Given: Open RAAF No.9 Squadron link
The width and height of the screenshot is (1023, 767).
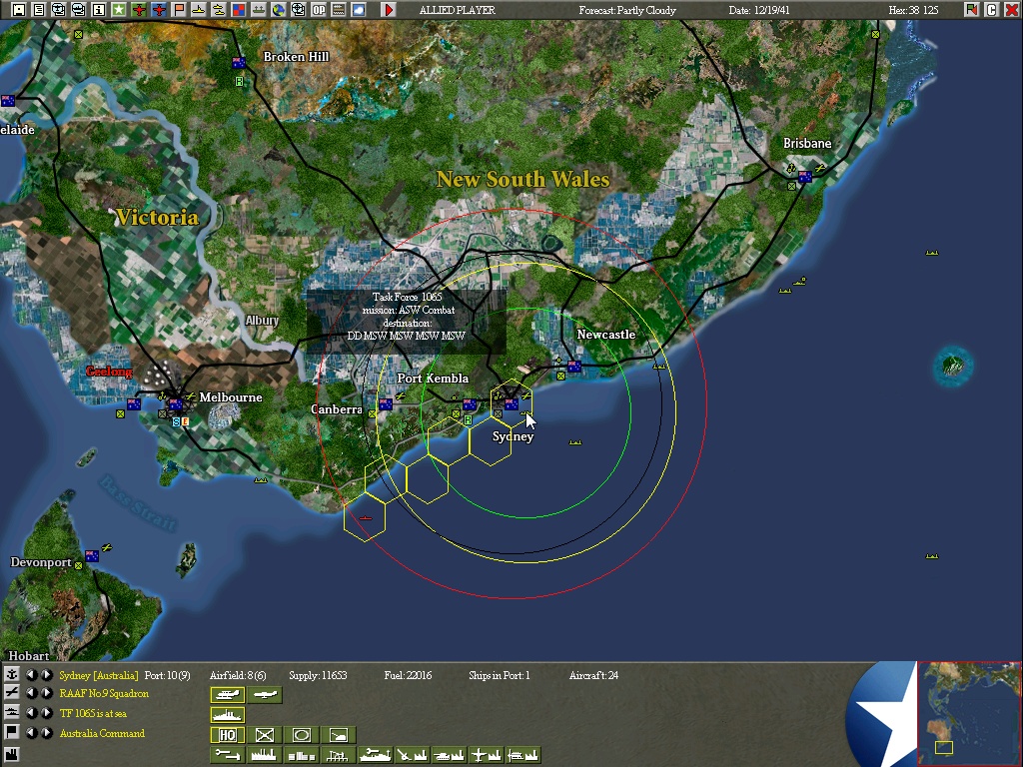Looking at the screenshot, I should 104,694.
